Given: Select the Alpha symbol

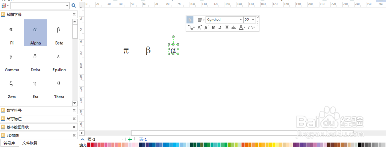Looking at the screenshot, I should 36,33.
